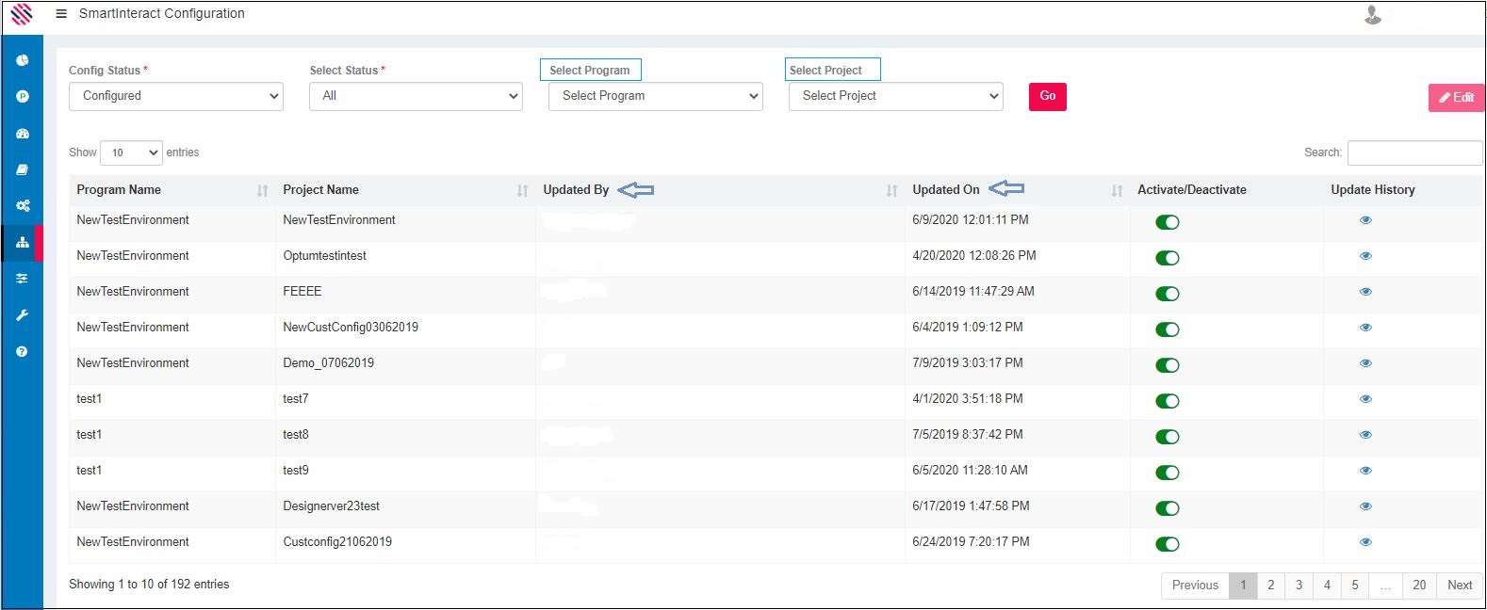1487x610 pixels.
Task: Switch off Custconfig21062019 activation toggle
Action: 1167,544
